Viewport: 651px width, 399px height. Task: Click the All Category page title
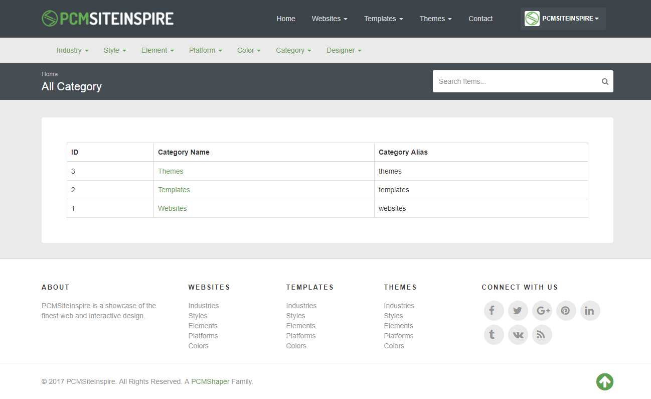[72, 87]
